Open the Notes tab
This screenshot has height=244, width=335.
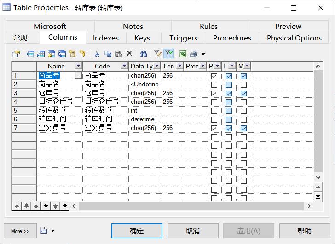pos(133,27)
